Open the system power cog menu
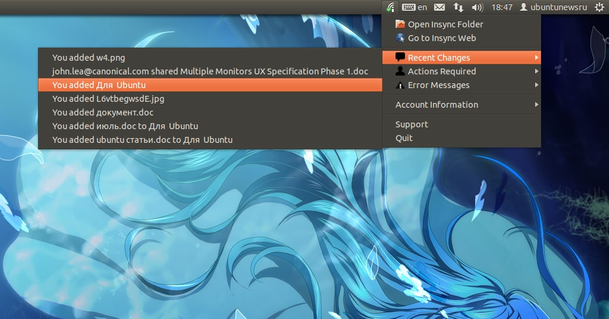 pyautogui.click(x=599, y=7)
